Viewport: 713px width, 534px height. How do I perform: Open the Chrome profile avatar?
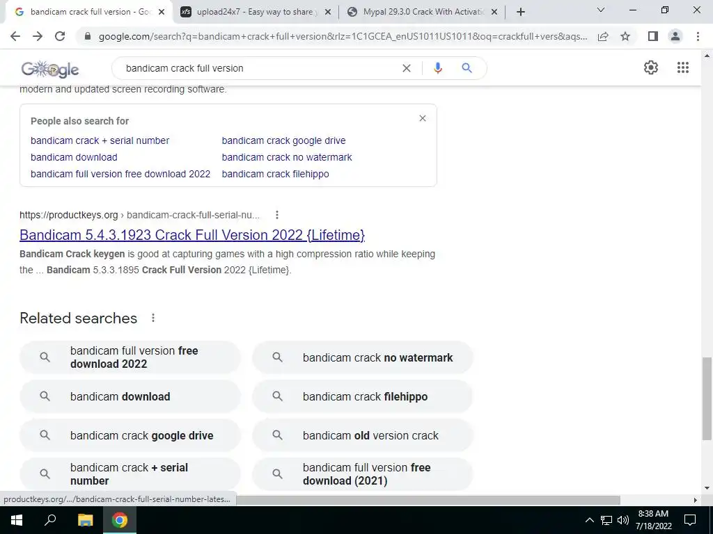675,36
